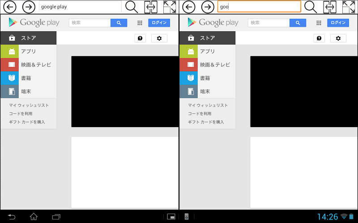This screenshot has height=223, width=358.
Task: Select 書籍 in left pane sidebar
Action: coord(28,78)
